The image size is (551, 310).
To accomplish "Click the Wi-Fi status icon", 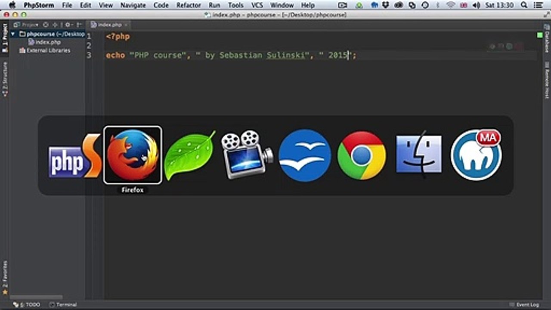I will pos(451,5).
